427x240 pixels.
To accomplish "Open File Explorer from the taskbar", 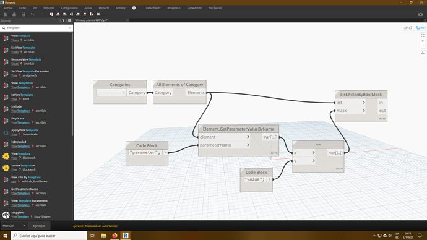I will coord(104,236).
